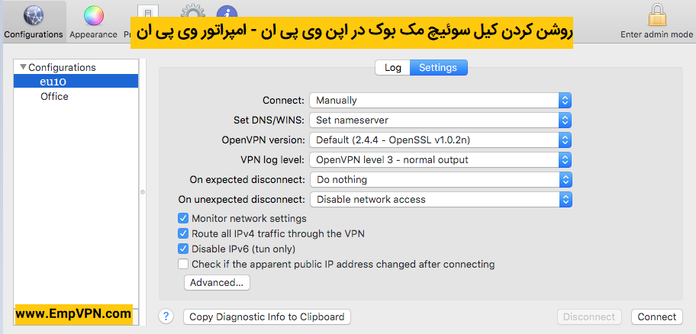
Task: Click the Connect button
Action: coord(656,316)
